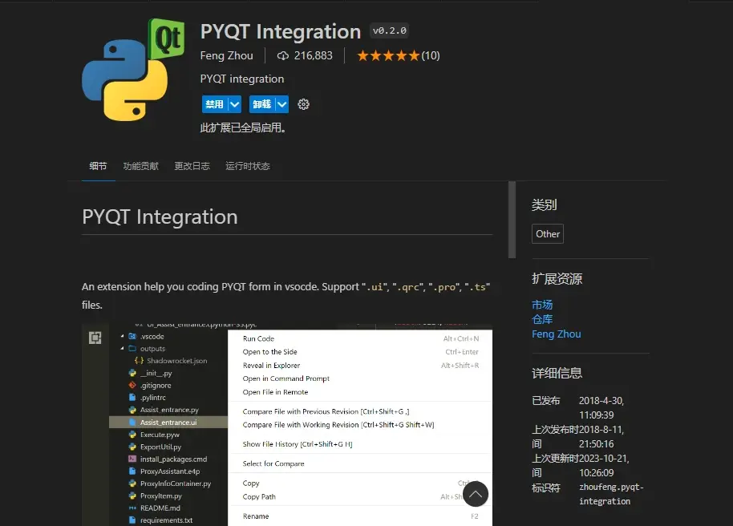This screenshot has width=733, height=526.
Task: Switch to the 更改日志 tab
Action: click(x=192, y=166)
